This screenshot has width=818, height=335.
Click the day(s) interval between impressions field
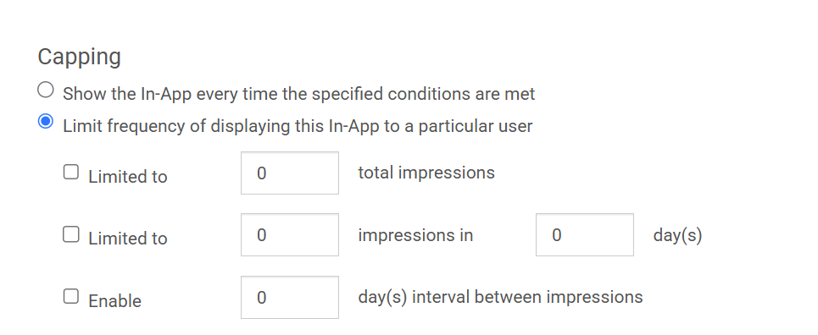coord(290,298)
